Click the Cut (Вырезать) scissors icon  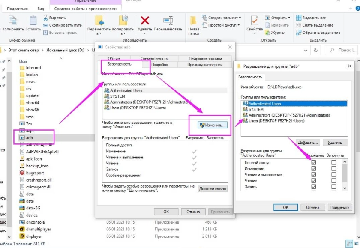pos(45,18)
